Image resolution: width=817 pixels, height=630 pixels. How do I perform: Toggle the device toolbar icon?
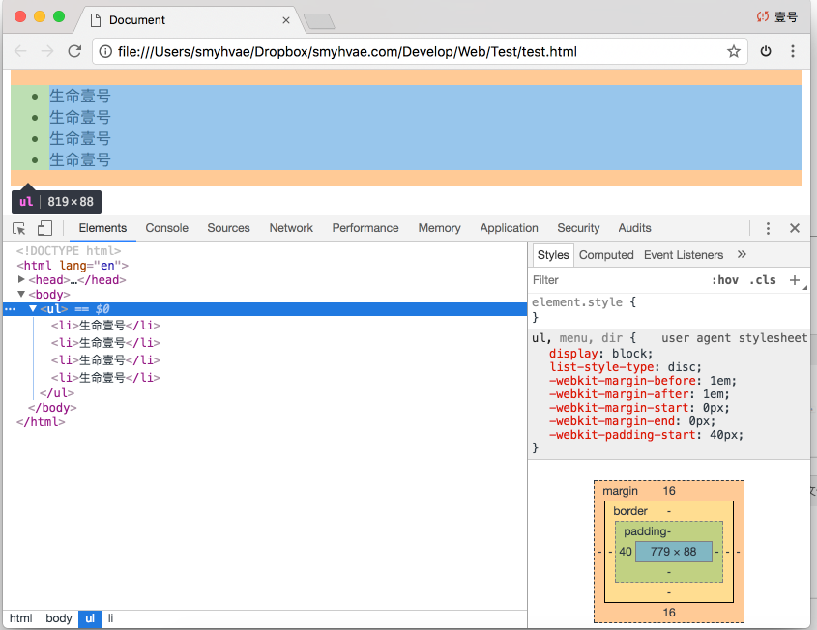click(44, 228)
